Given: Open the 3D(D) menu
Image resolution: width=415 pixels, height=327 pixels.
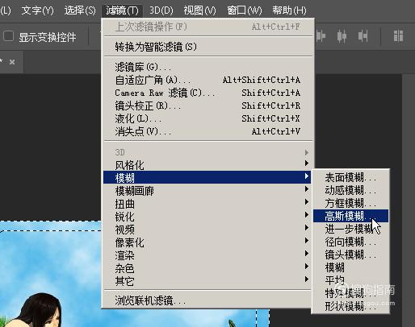Looking at the screenshot, I should [161, 10].
